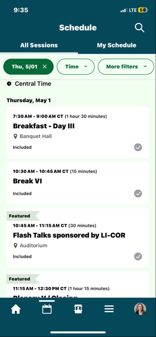Open the hamburger menu icon
The height and width of the screenshot is (337, 156).
(x=109, y=309)
